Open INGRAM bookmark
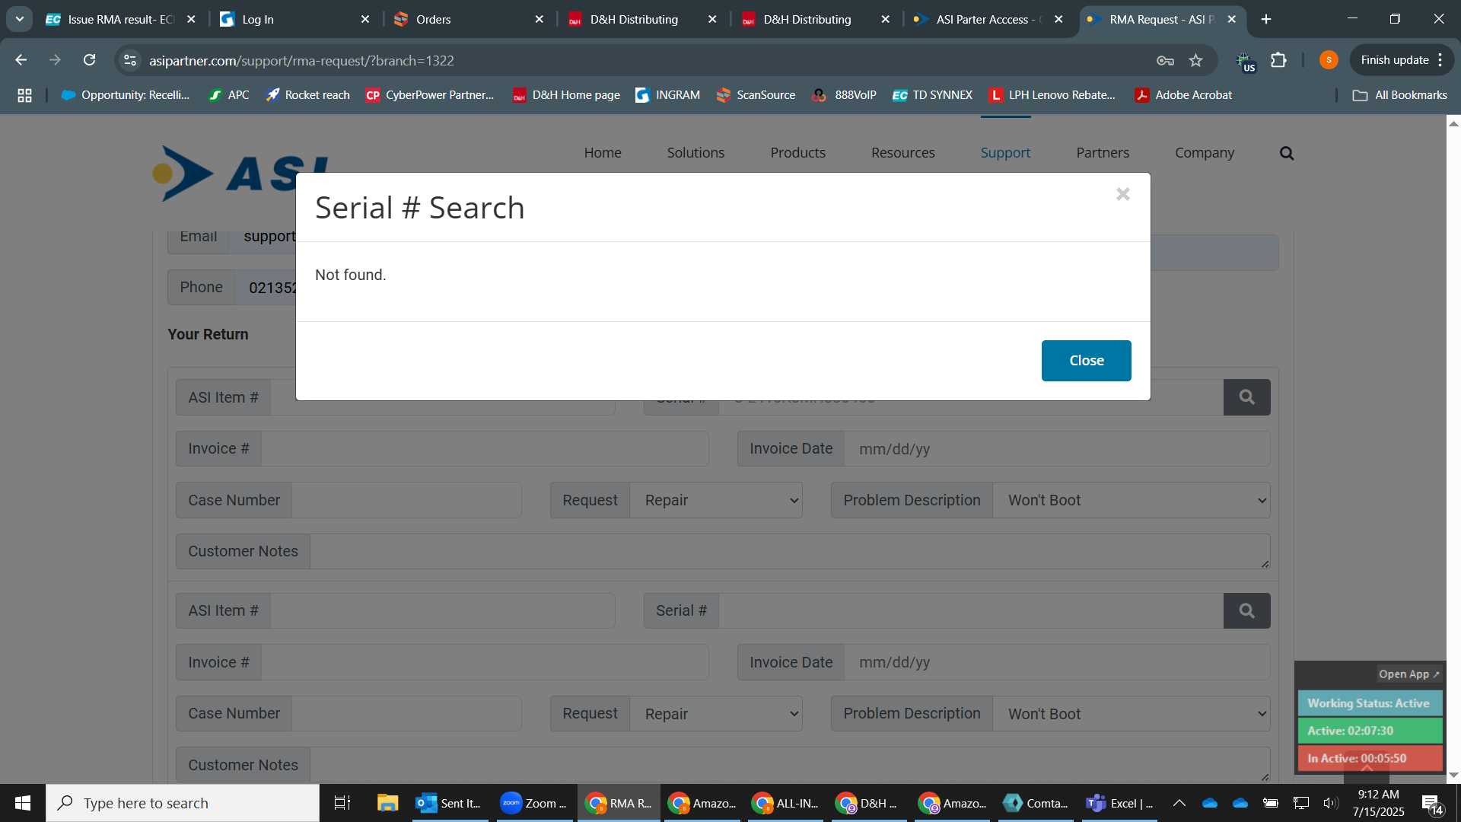The height and width of the screenshot is (822, 1461). [x=668, y=95]
